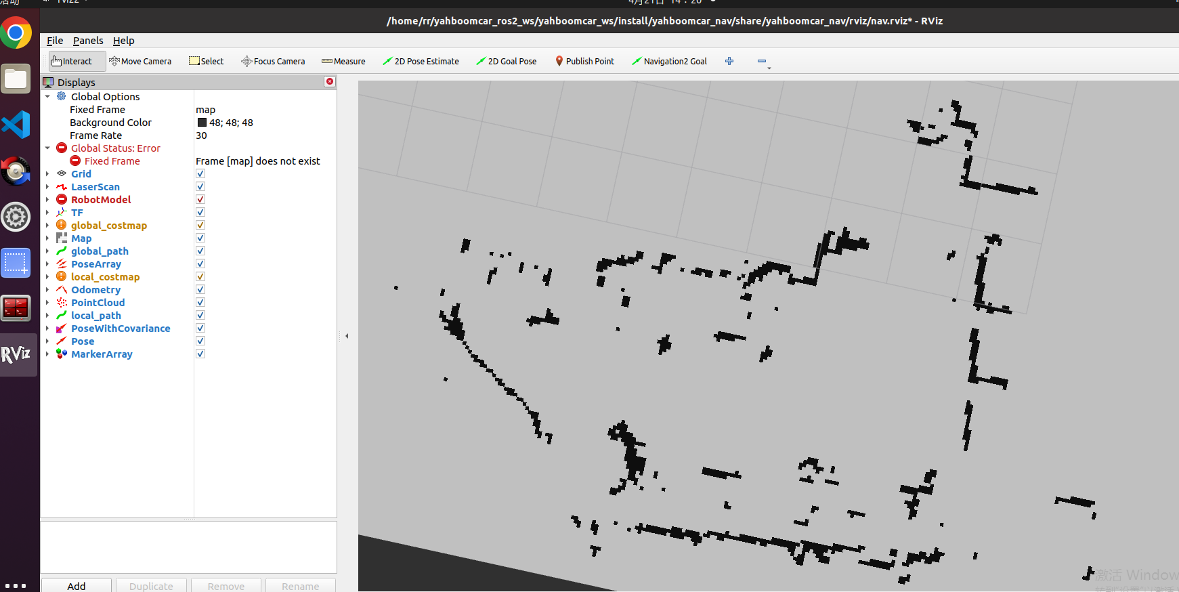Toggle the RobotModel display checkbox
1179x592 pixels.
200,199
